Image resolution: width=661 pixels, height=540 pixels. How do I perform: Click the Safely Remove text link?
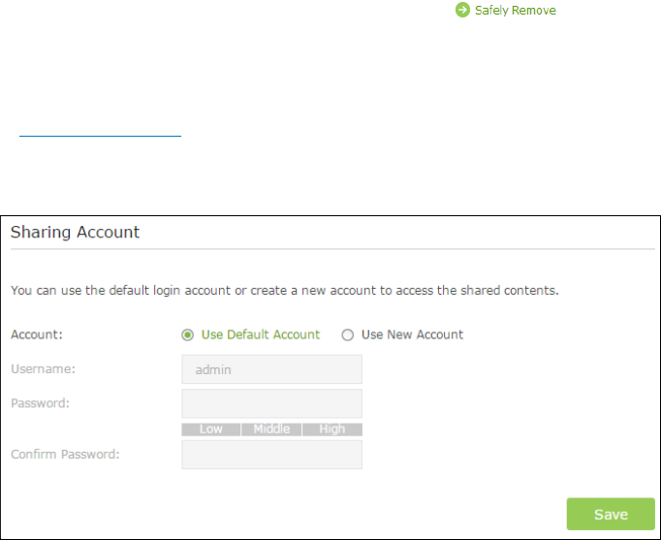515,11
